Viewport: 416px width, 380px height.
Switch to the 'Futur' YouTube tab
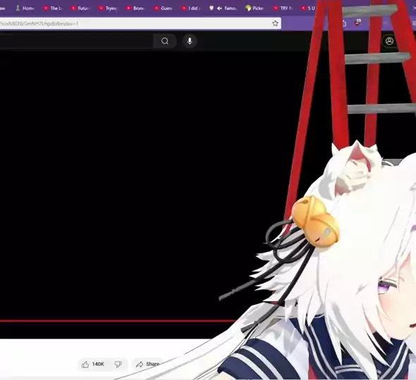tap(80, 8)
